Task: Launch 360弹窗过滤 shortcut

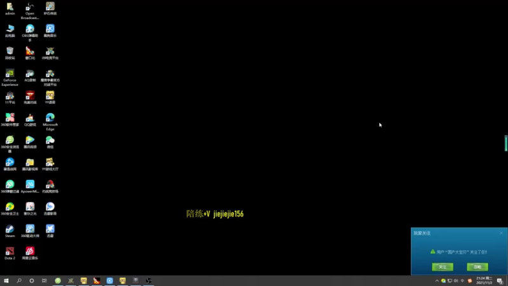Action: (x=10, y=187)
